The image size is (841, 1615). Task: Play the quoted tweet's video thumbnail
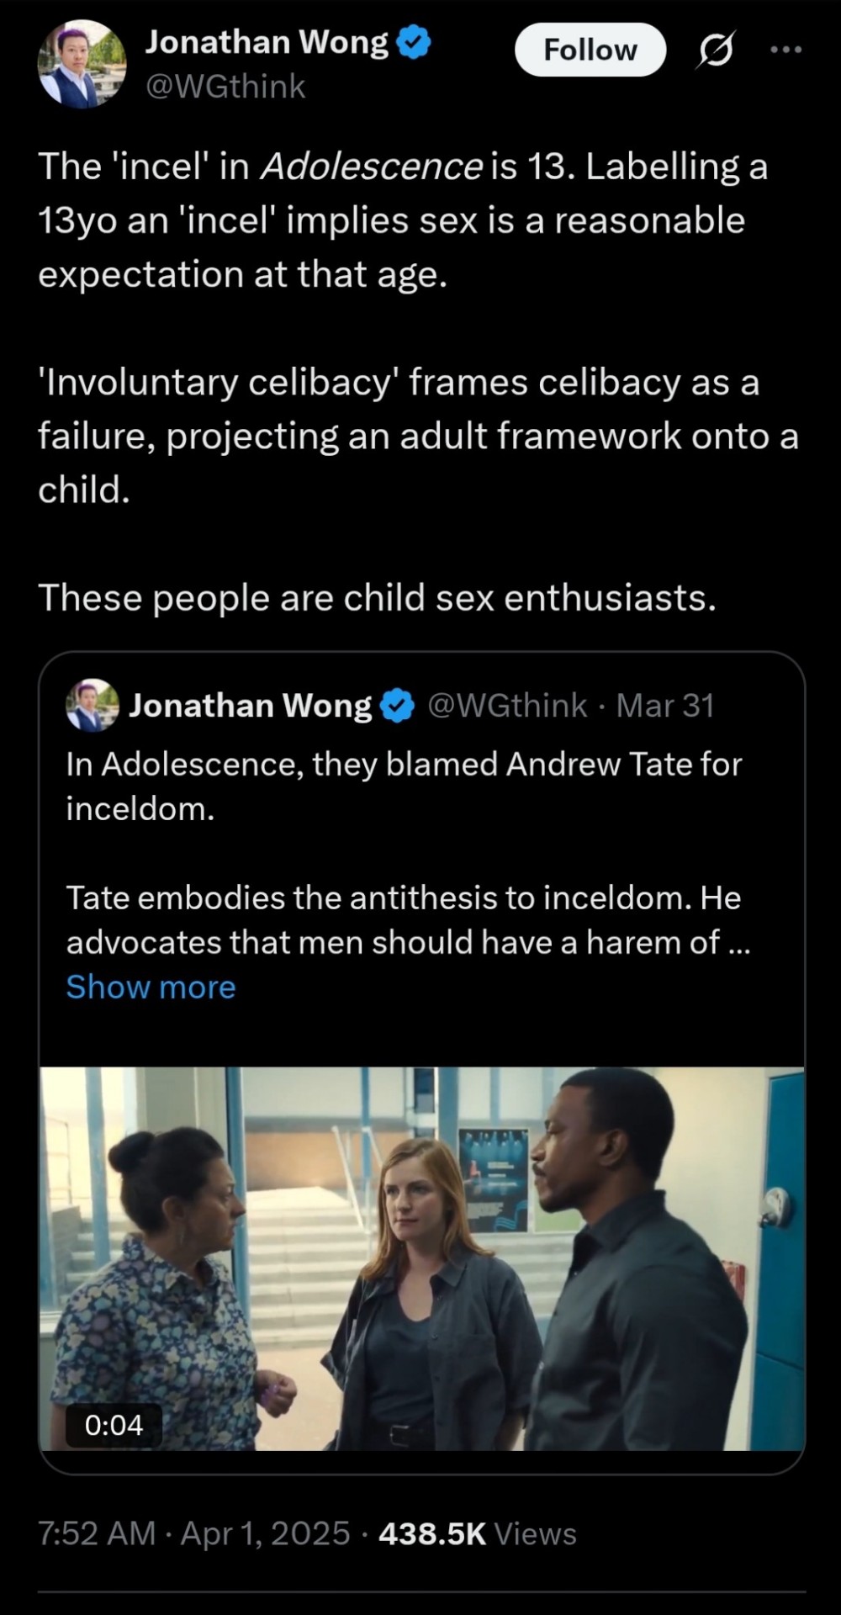[x=421, y=1258]
